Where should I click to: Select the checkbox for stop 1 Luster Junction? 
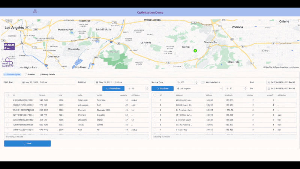coord(155,100)
